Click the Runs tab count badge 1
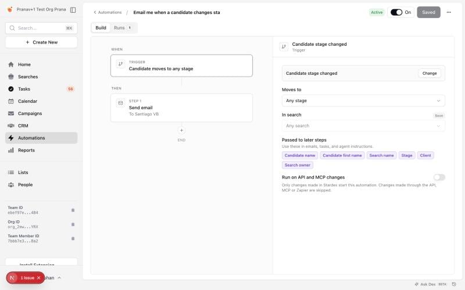Viewport: 465px width, 290px height. coord(129,28)
